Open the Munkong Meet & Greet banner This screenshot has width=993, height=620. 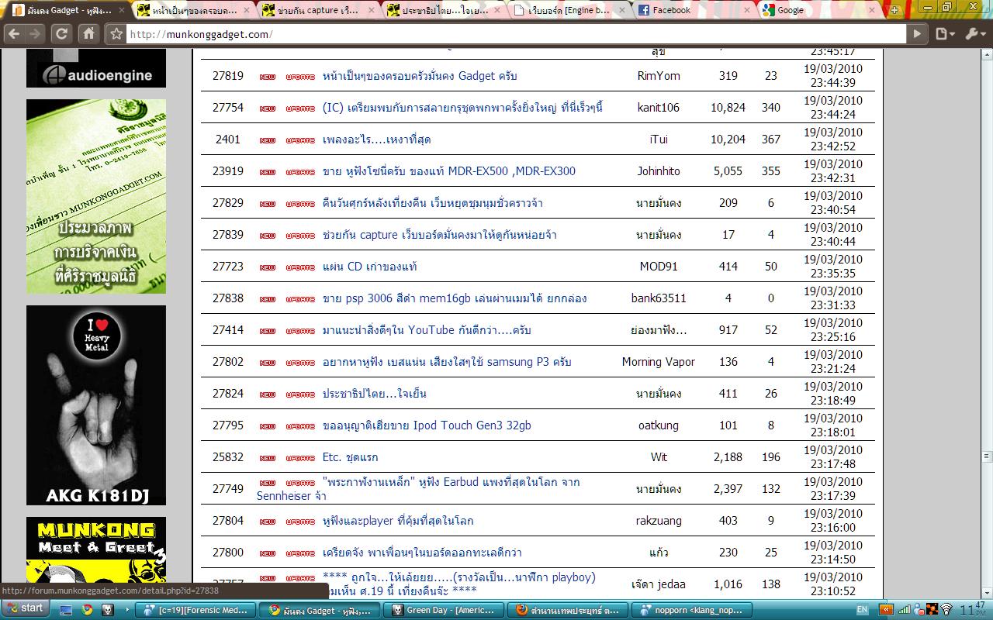tap(96, 550)
